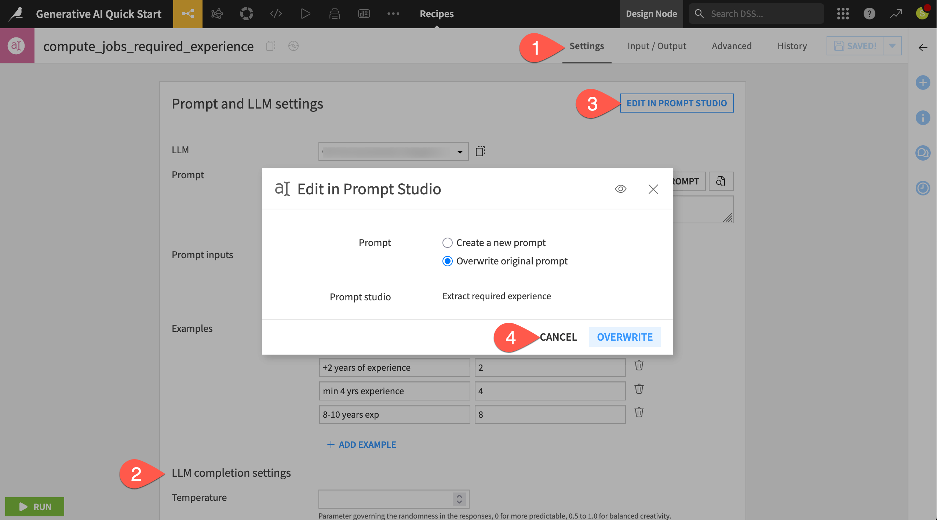Click the CANCEL button in dialog

click(x=558, y=337)
